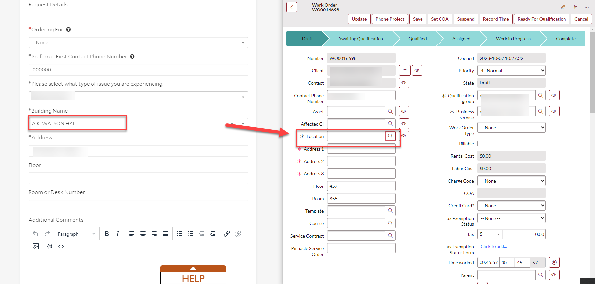Undo in Additional Comments editor
595x284 pixels.
point(35,234)
